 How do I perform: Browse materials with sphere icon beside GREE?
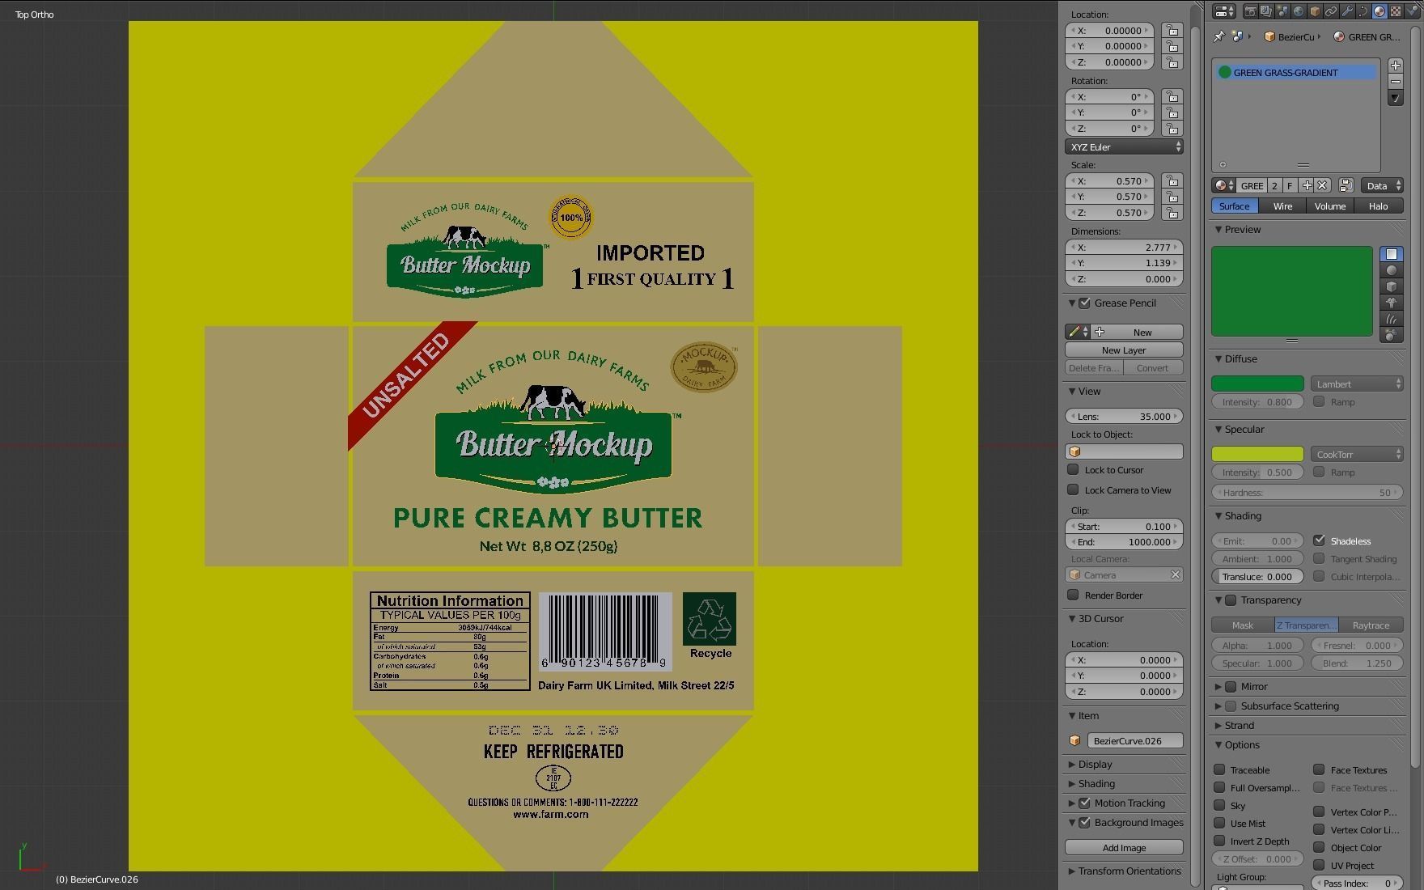click(x=1223, y=185)
